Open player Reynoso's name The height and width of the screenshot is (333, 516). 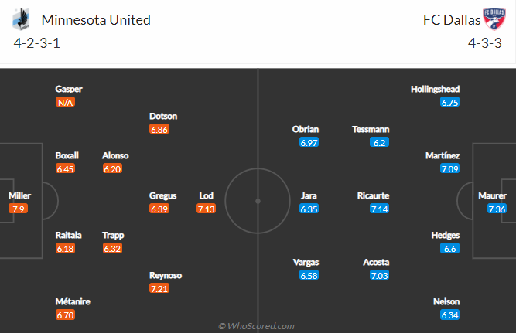pyautogui.click(x=166, y=275)
